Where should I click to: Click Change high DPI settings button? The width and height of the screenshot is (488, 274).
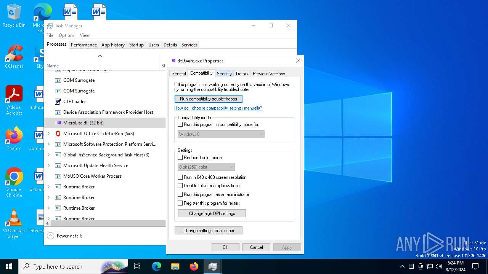(x=212, y=213)
